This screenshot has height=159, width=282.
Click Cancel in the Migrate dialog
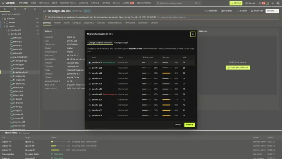(x=178, y=125)
